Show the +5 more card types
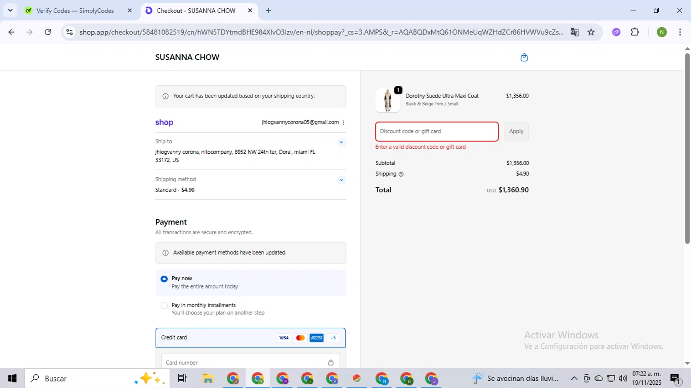 click(x=333, y=338)
